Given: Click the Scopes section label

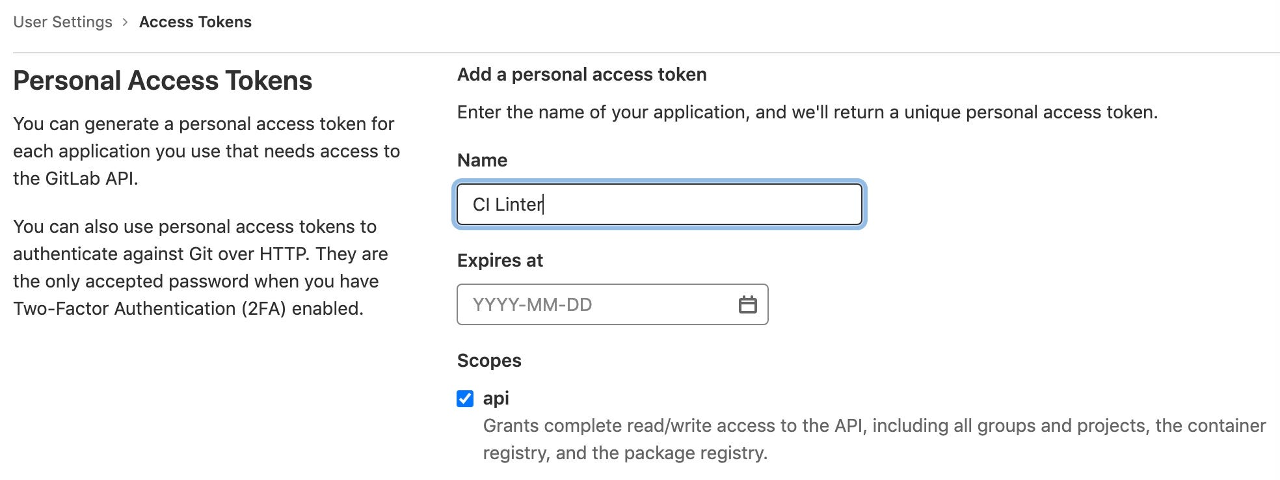Looking at the screenshot, I should (489, 360).
